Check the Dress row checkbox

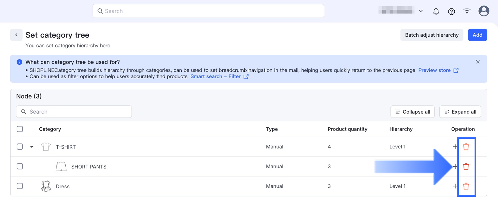tap(20, 186)
